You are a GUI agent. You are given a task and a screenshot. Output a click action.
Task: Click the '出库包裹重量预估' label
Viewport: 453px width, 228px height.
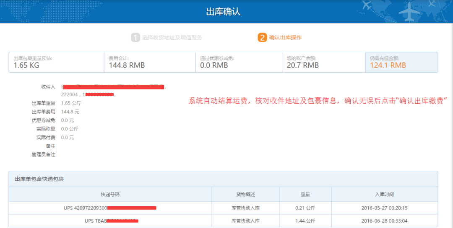point(33,59)
